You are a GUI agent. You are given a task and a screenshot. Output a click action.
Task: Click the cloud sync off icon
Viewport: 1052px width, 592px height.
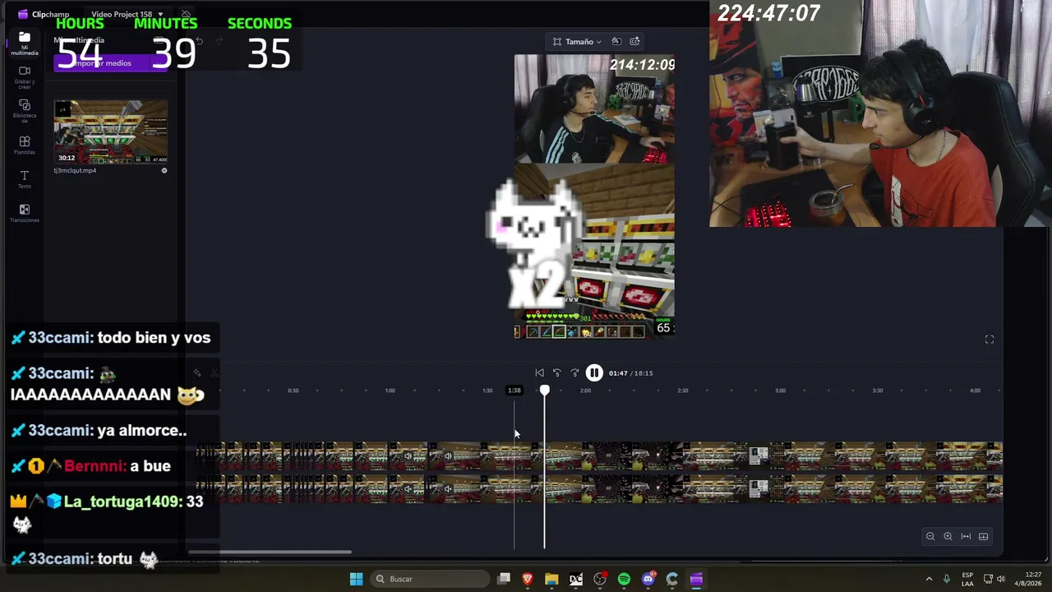pos(187,14)
